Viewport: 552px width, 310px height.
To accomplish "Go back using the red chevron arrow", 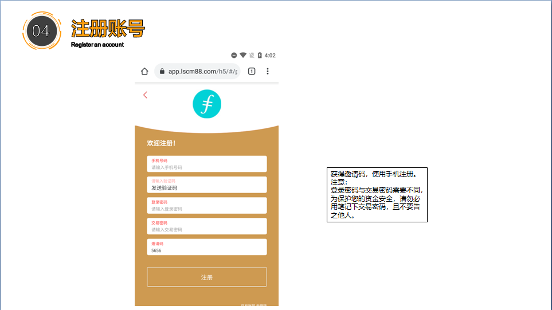I will tap(145, 95).
